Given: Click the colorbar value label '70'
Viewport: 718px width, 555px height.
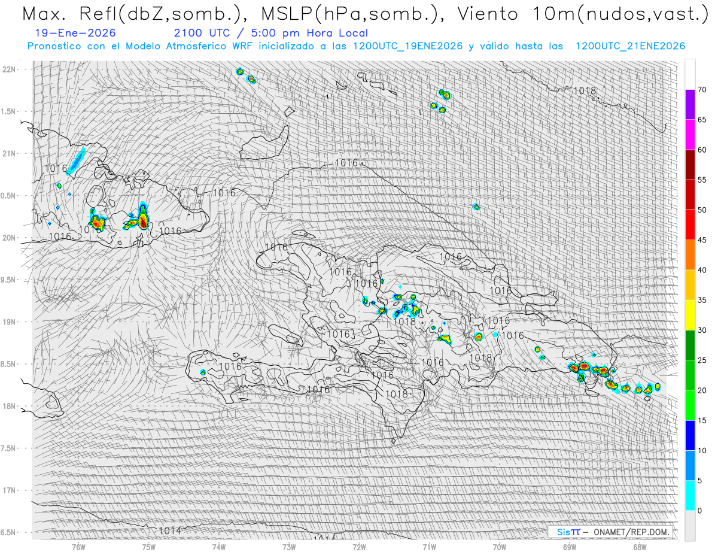Looking at the screenshot, I should point(702,90).
